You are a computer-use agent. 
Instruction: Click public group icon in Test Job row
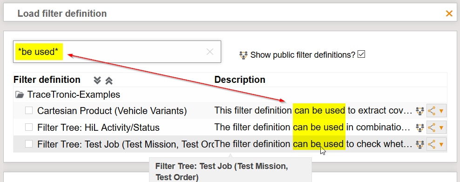click(420, 144)
